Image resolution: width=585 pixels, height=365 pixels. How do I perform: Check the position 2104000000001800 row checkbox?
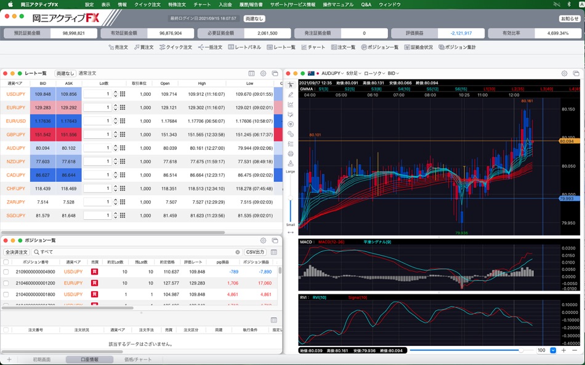[6, 294]
